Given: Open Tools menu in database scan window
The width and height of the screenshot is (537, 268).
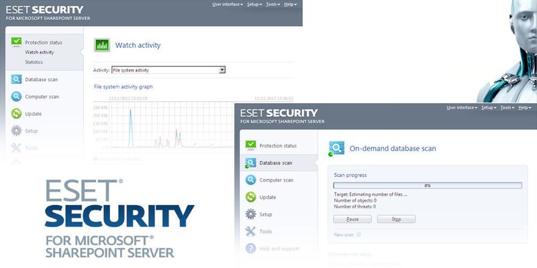Looking at the screenshot, I should coord(507,108).
